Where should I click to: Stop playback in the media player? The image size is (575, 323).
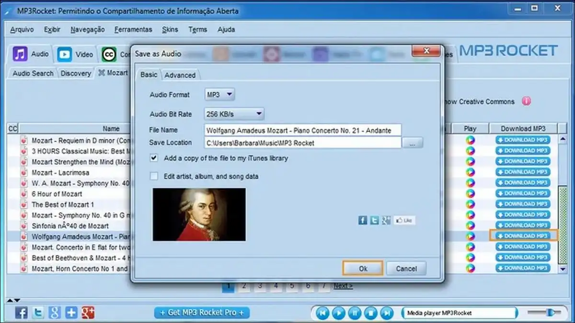(370, 313)
